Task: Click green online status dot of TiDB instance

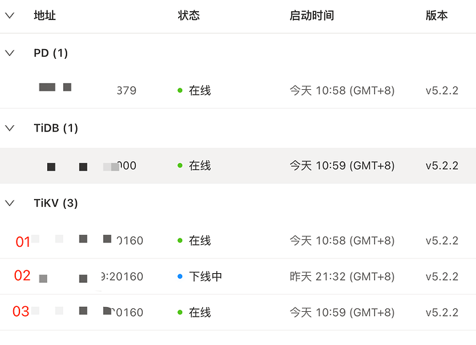Action: (x=180, y=166)
